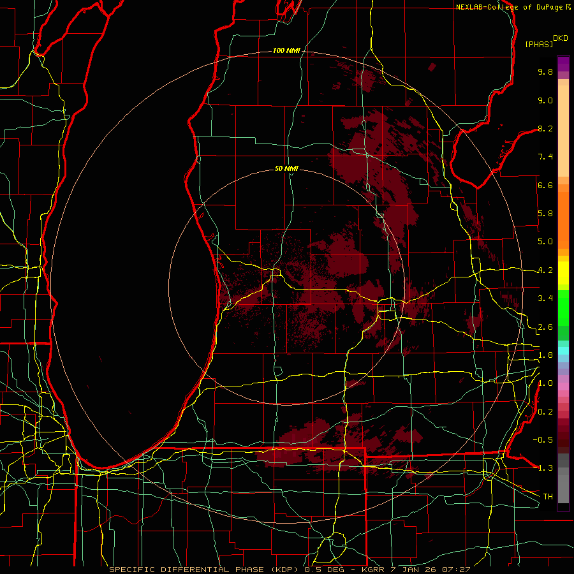Click the 6.6 scale value

545,185
